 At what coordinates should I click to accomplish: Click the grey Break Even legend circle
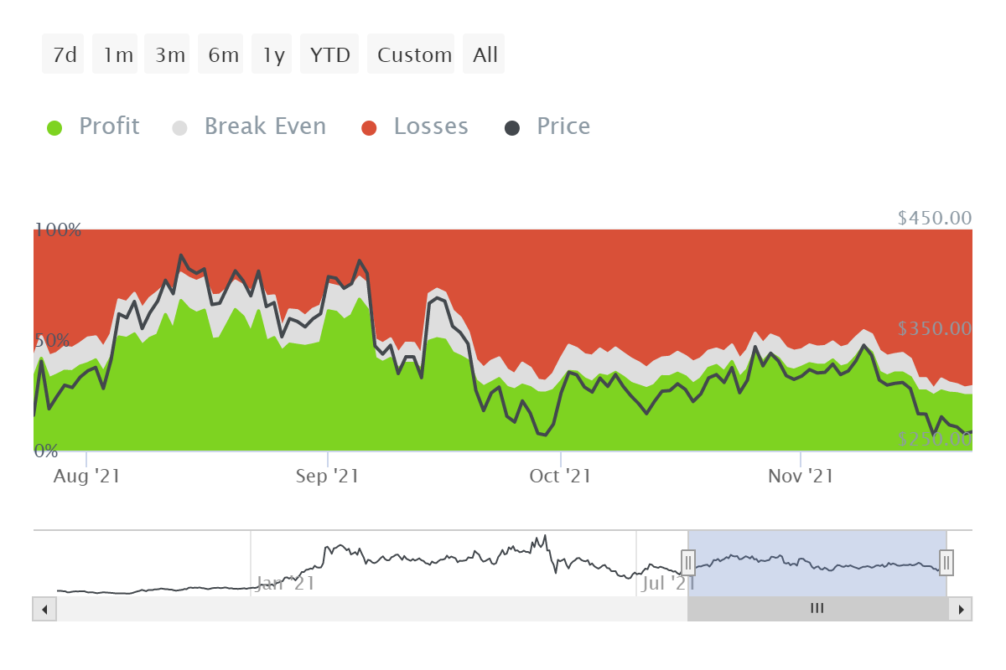[180, 128]
